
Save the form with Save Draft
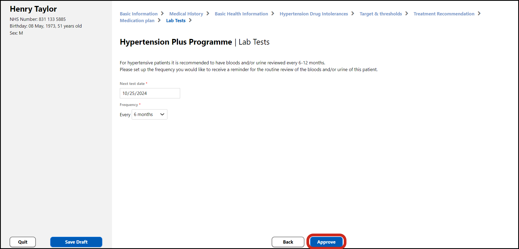coord(76,242)
